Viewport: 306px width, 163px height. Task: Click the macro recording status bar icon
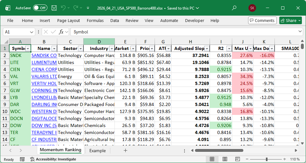(22, 159)
